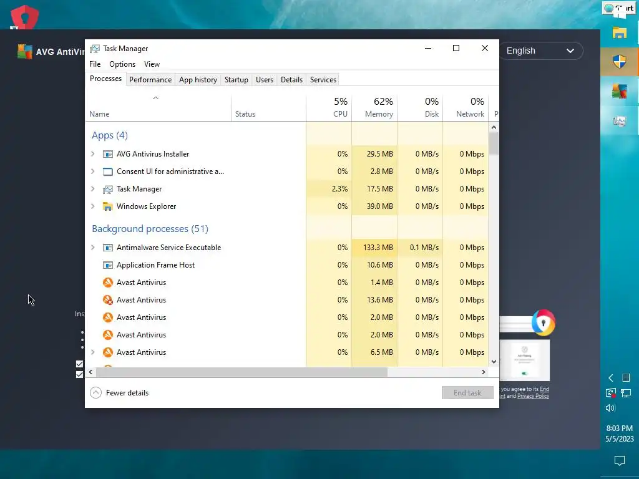The height and width of the screenshot is (479, 639).
Task: Expand Antimalware Service Executable group
Action: pos(92,248)
